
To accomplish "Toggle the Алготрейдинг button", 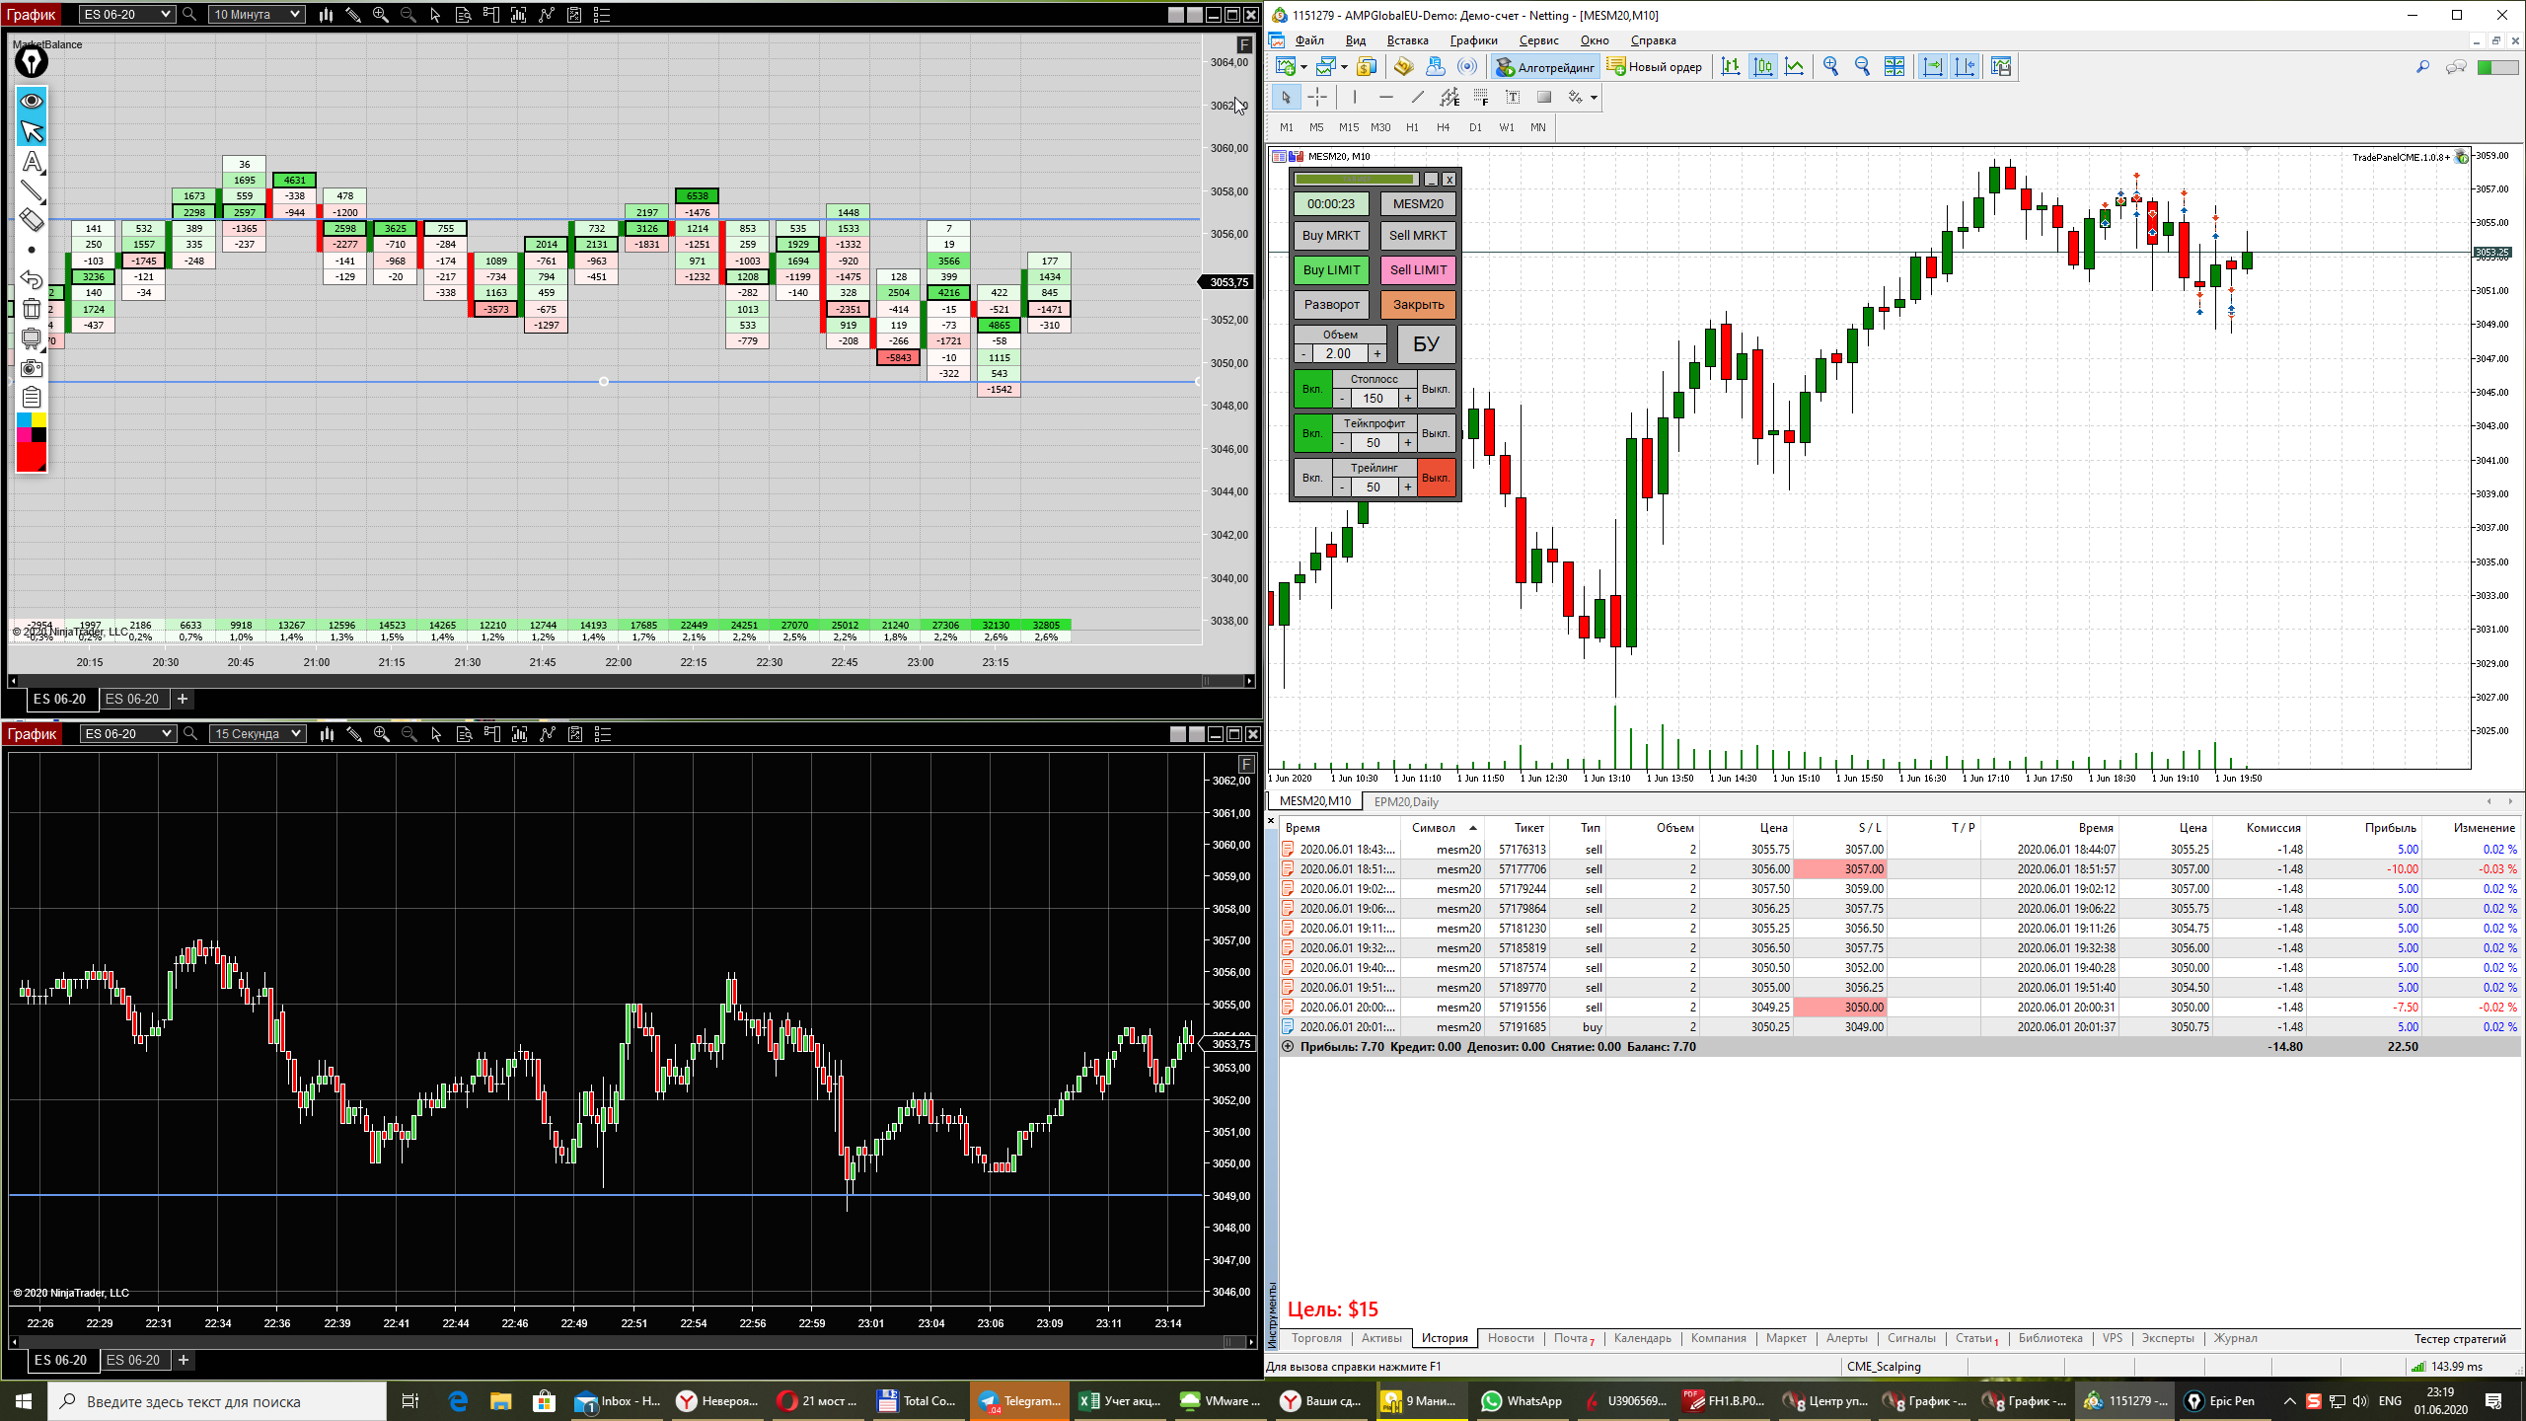I will (x=1545, y=67).
